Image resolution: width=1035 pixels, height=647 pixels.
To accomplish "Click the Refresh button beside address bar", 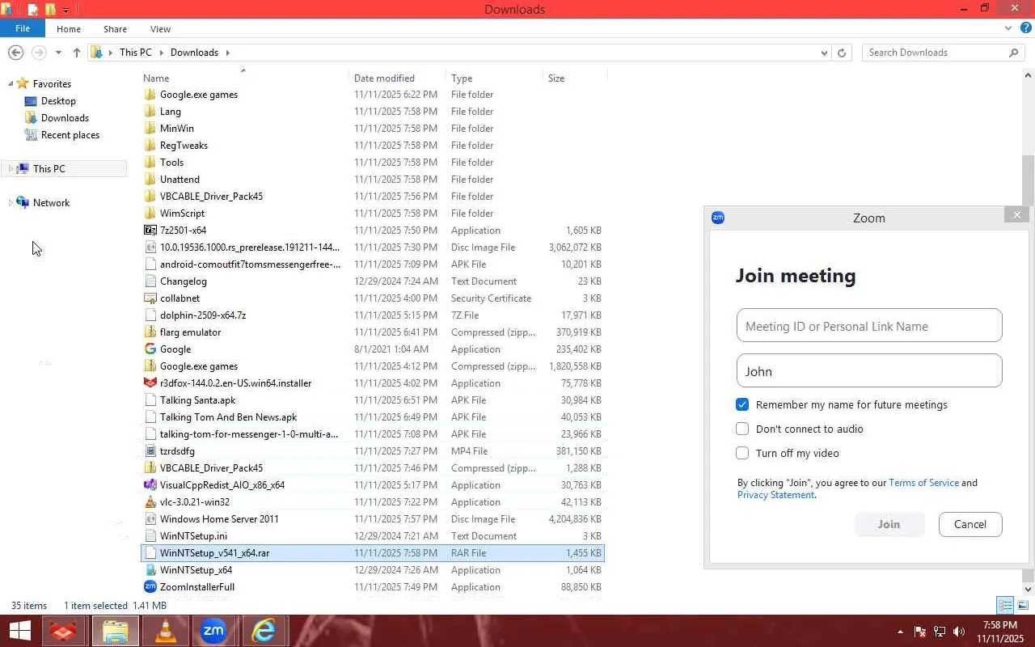I will click(x=842, y=53).
